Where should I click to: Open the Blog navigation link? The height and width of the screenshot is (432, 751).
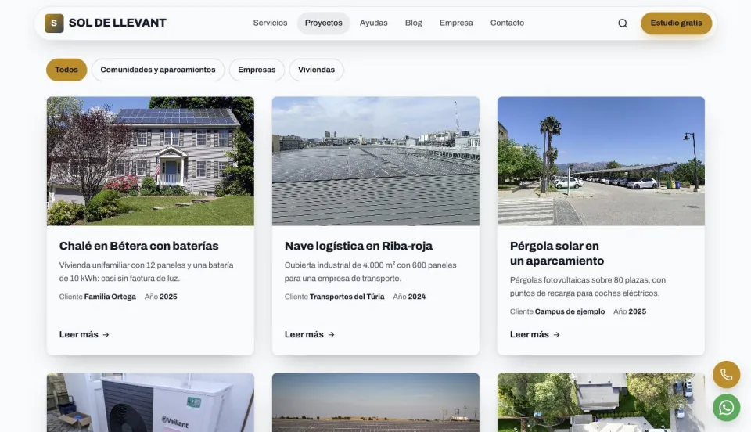413,23
